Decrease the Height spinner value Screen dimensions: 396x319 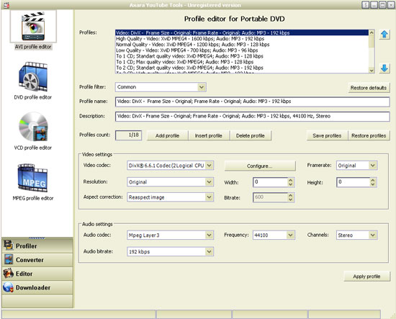tap(373, 184)
